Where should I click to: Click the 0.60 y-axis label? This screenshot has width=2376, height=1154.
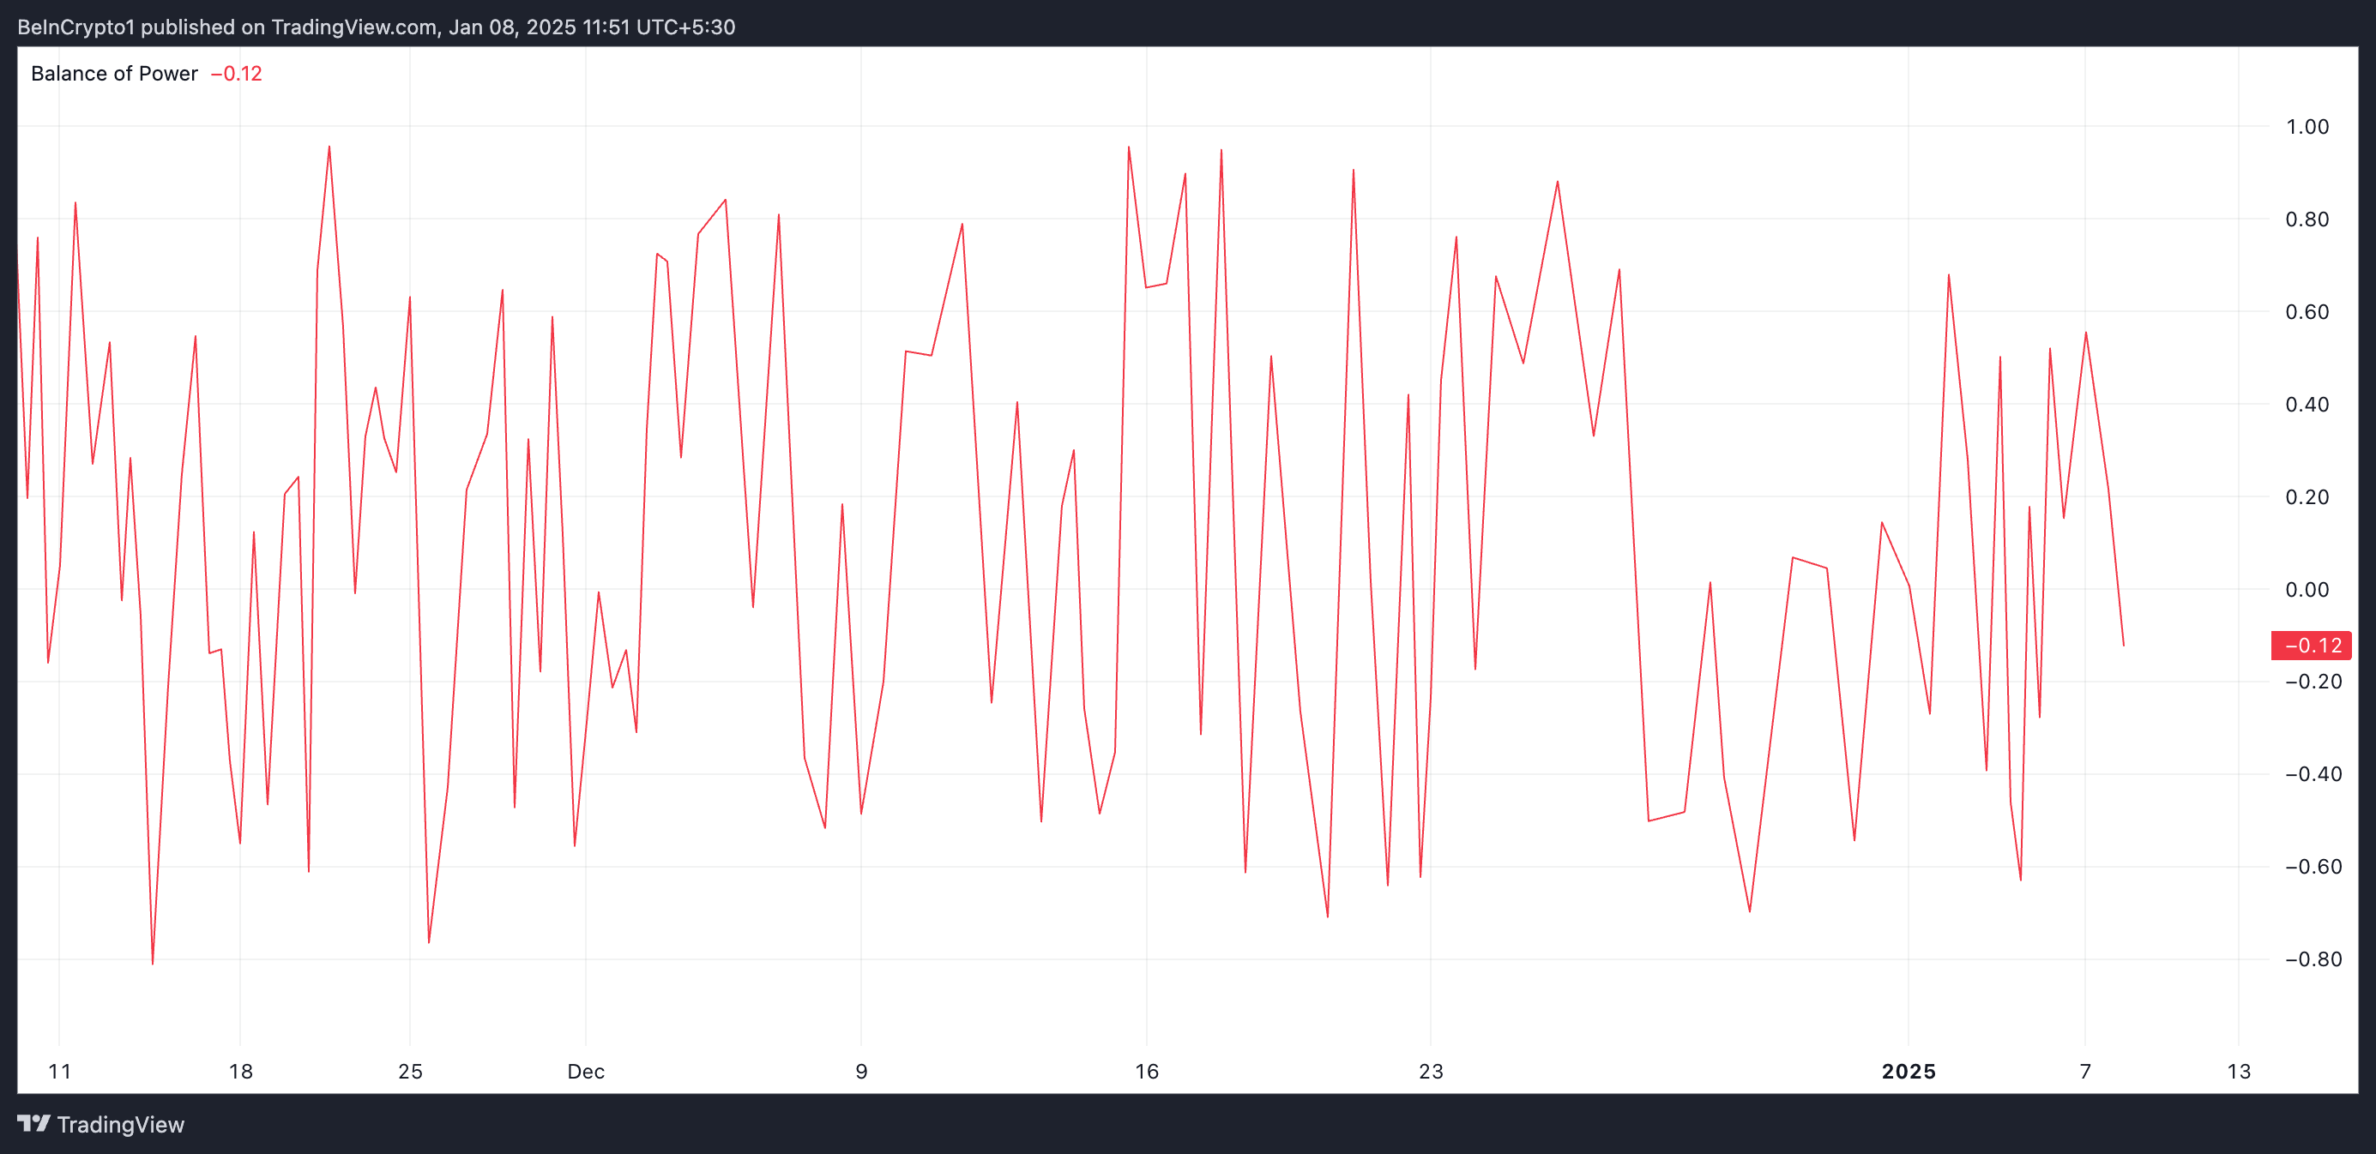click(2307, 312)
